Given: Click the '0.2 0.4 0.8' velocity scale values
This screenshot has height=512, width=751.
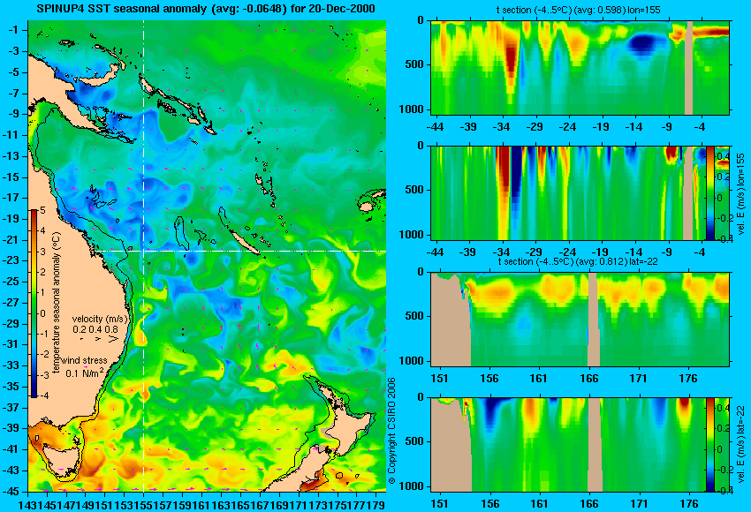Looking at the screenshot, I should 95,329.
